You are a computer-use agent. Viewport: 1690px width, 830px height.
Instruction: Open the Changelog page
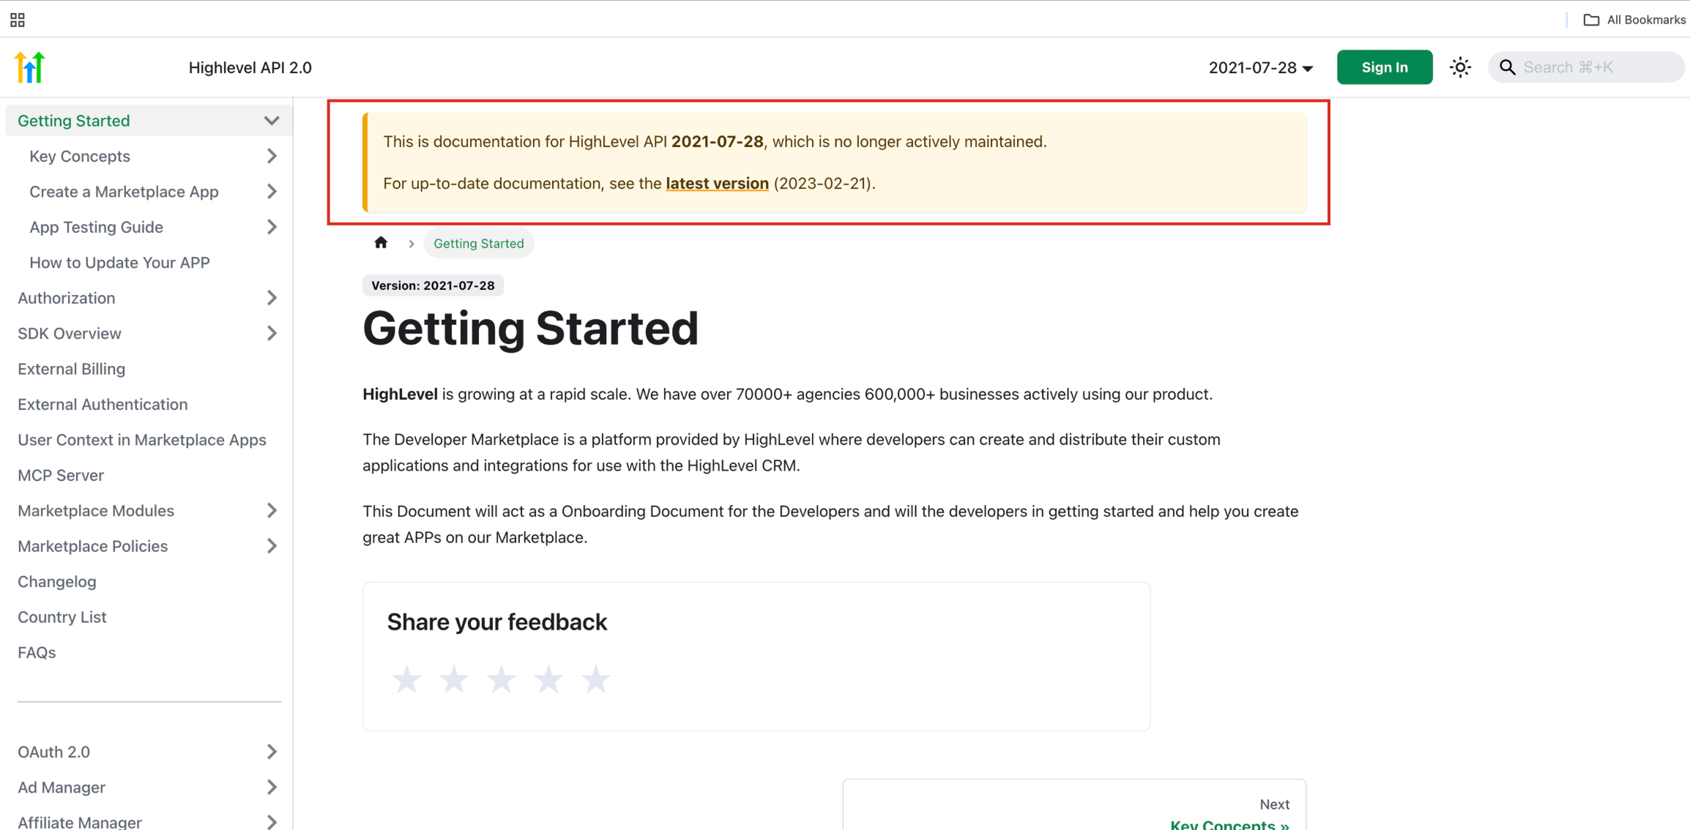tap(56, 581)
